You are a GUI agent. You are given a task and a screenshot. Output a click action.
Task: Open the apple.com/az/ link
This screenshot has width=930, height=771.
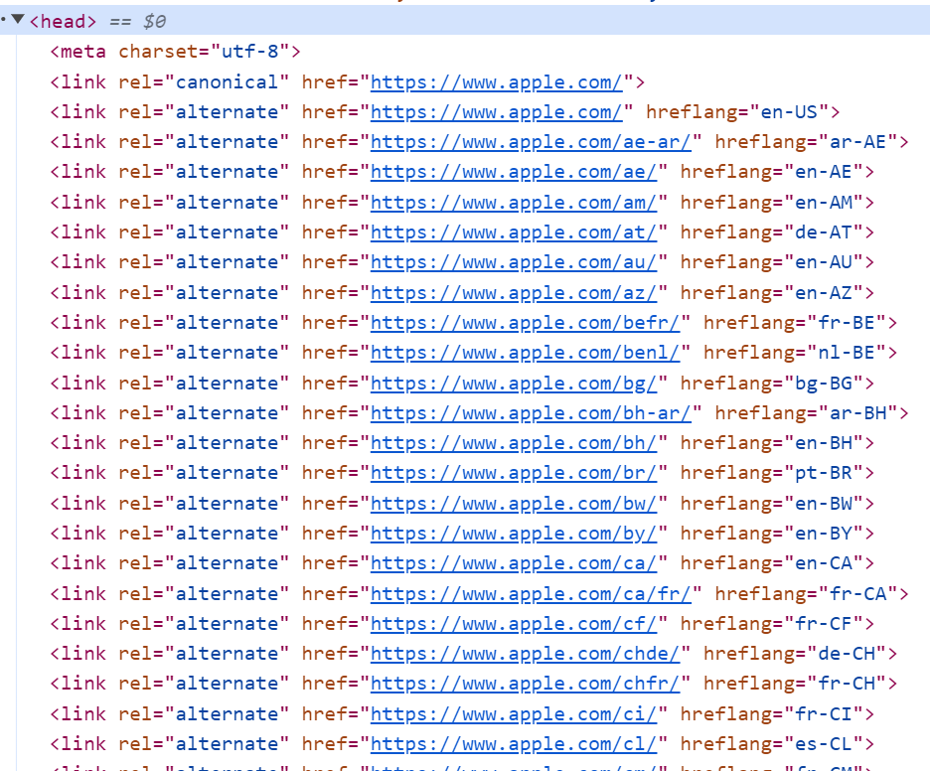tap(514, 292)
